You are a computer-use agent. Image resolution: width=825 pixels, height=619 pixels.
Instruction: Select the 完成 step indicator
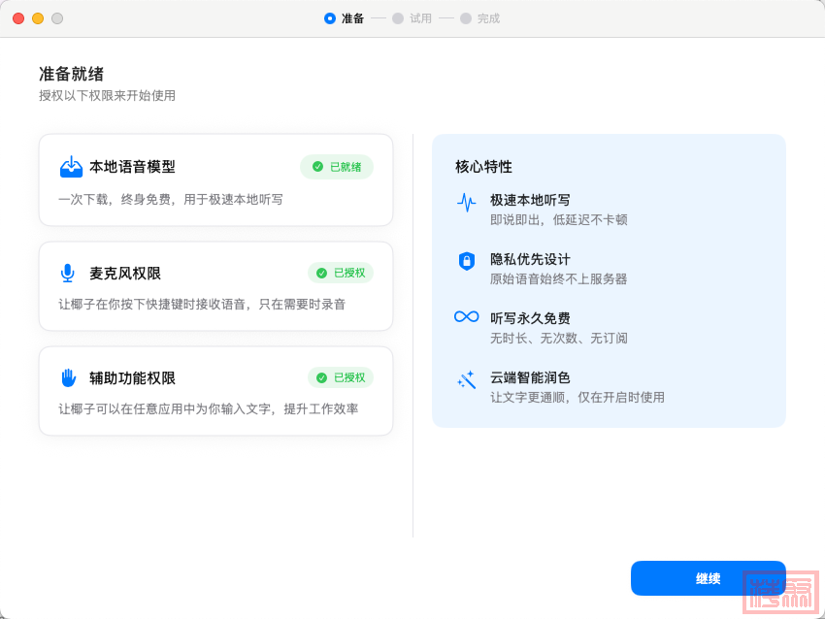pyautogui.click(x=479, y=18)
